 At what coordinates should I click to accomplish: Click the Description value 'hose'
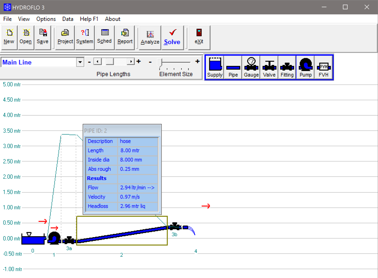click(x=125, y=141)
